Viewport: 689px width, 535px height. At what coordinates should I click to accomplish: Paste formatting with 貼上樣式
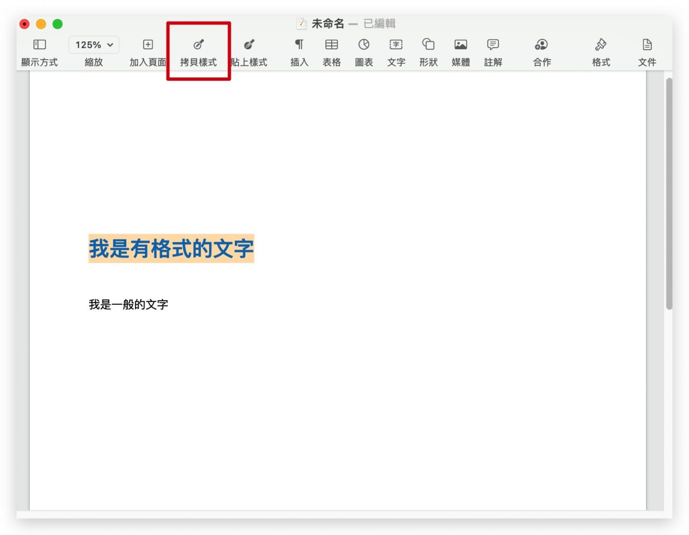[249, 52]
